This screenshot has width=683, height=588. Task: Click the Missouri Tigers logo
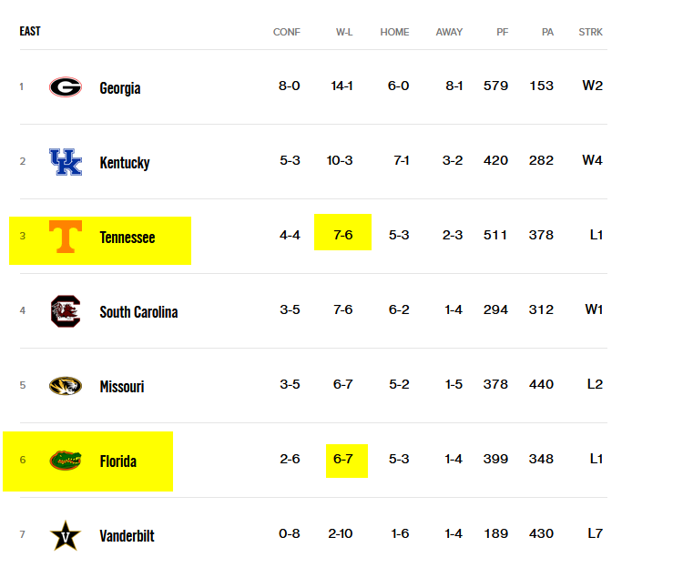(x=66, y=386)
